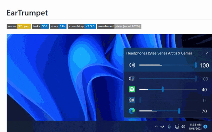
Task: Click the network tray icon
Action: [x=177, y=126]
